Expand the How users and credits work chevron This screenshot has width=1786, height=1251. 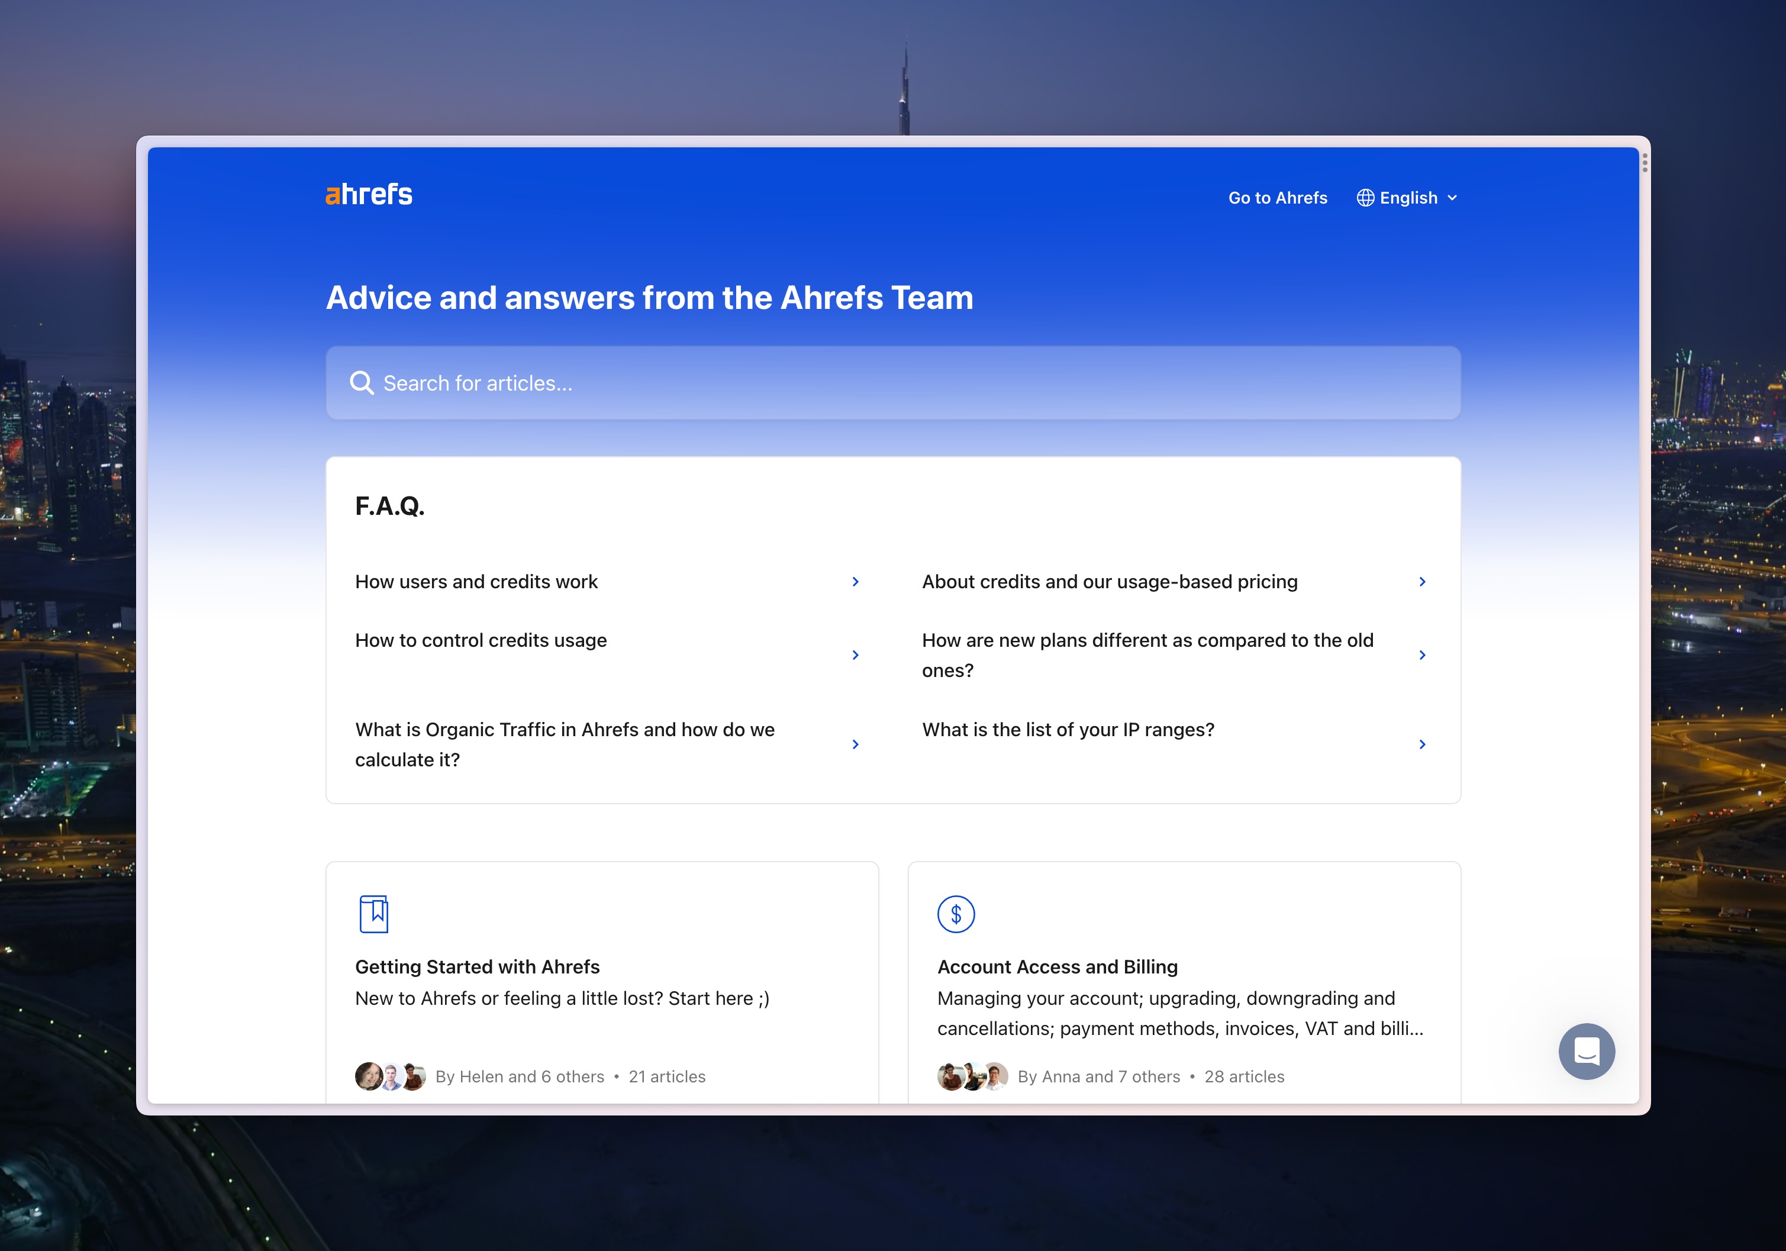(x=856, y=581)
